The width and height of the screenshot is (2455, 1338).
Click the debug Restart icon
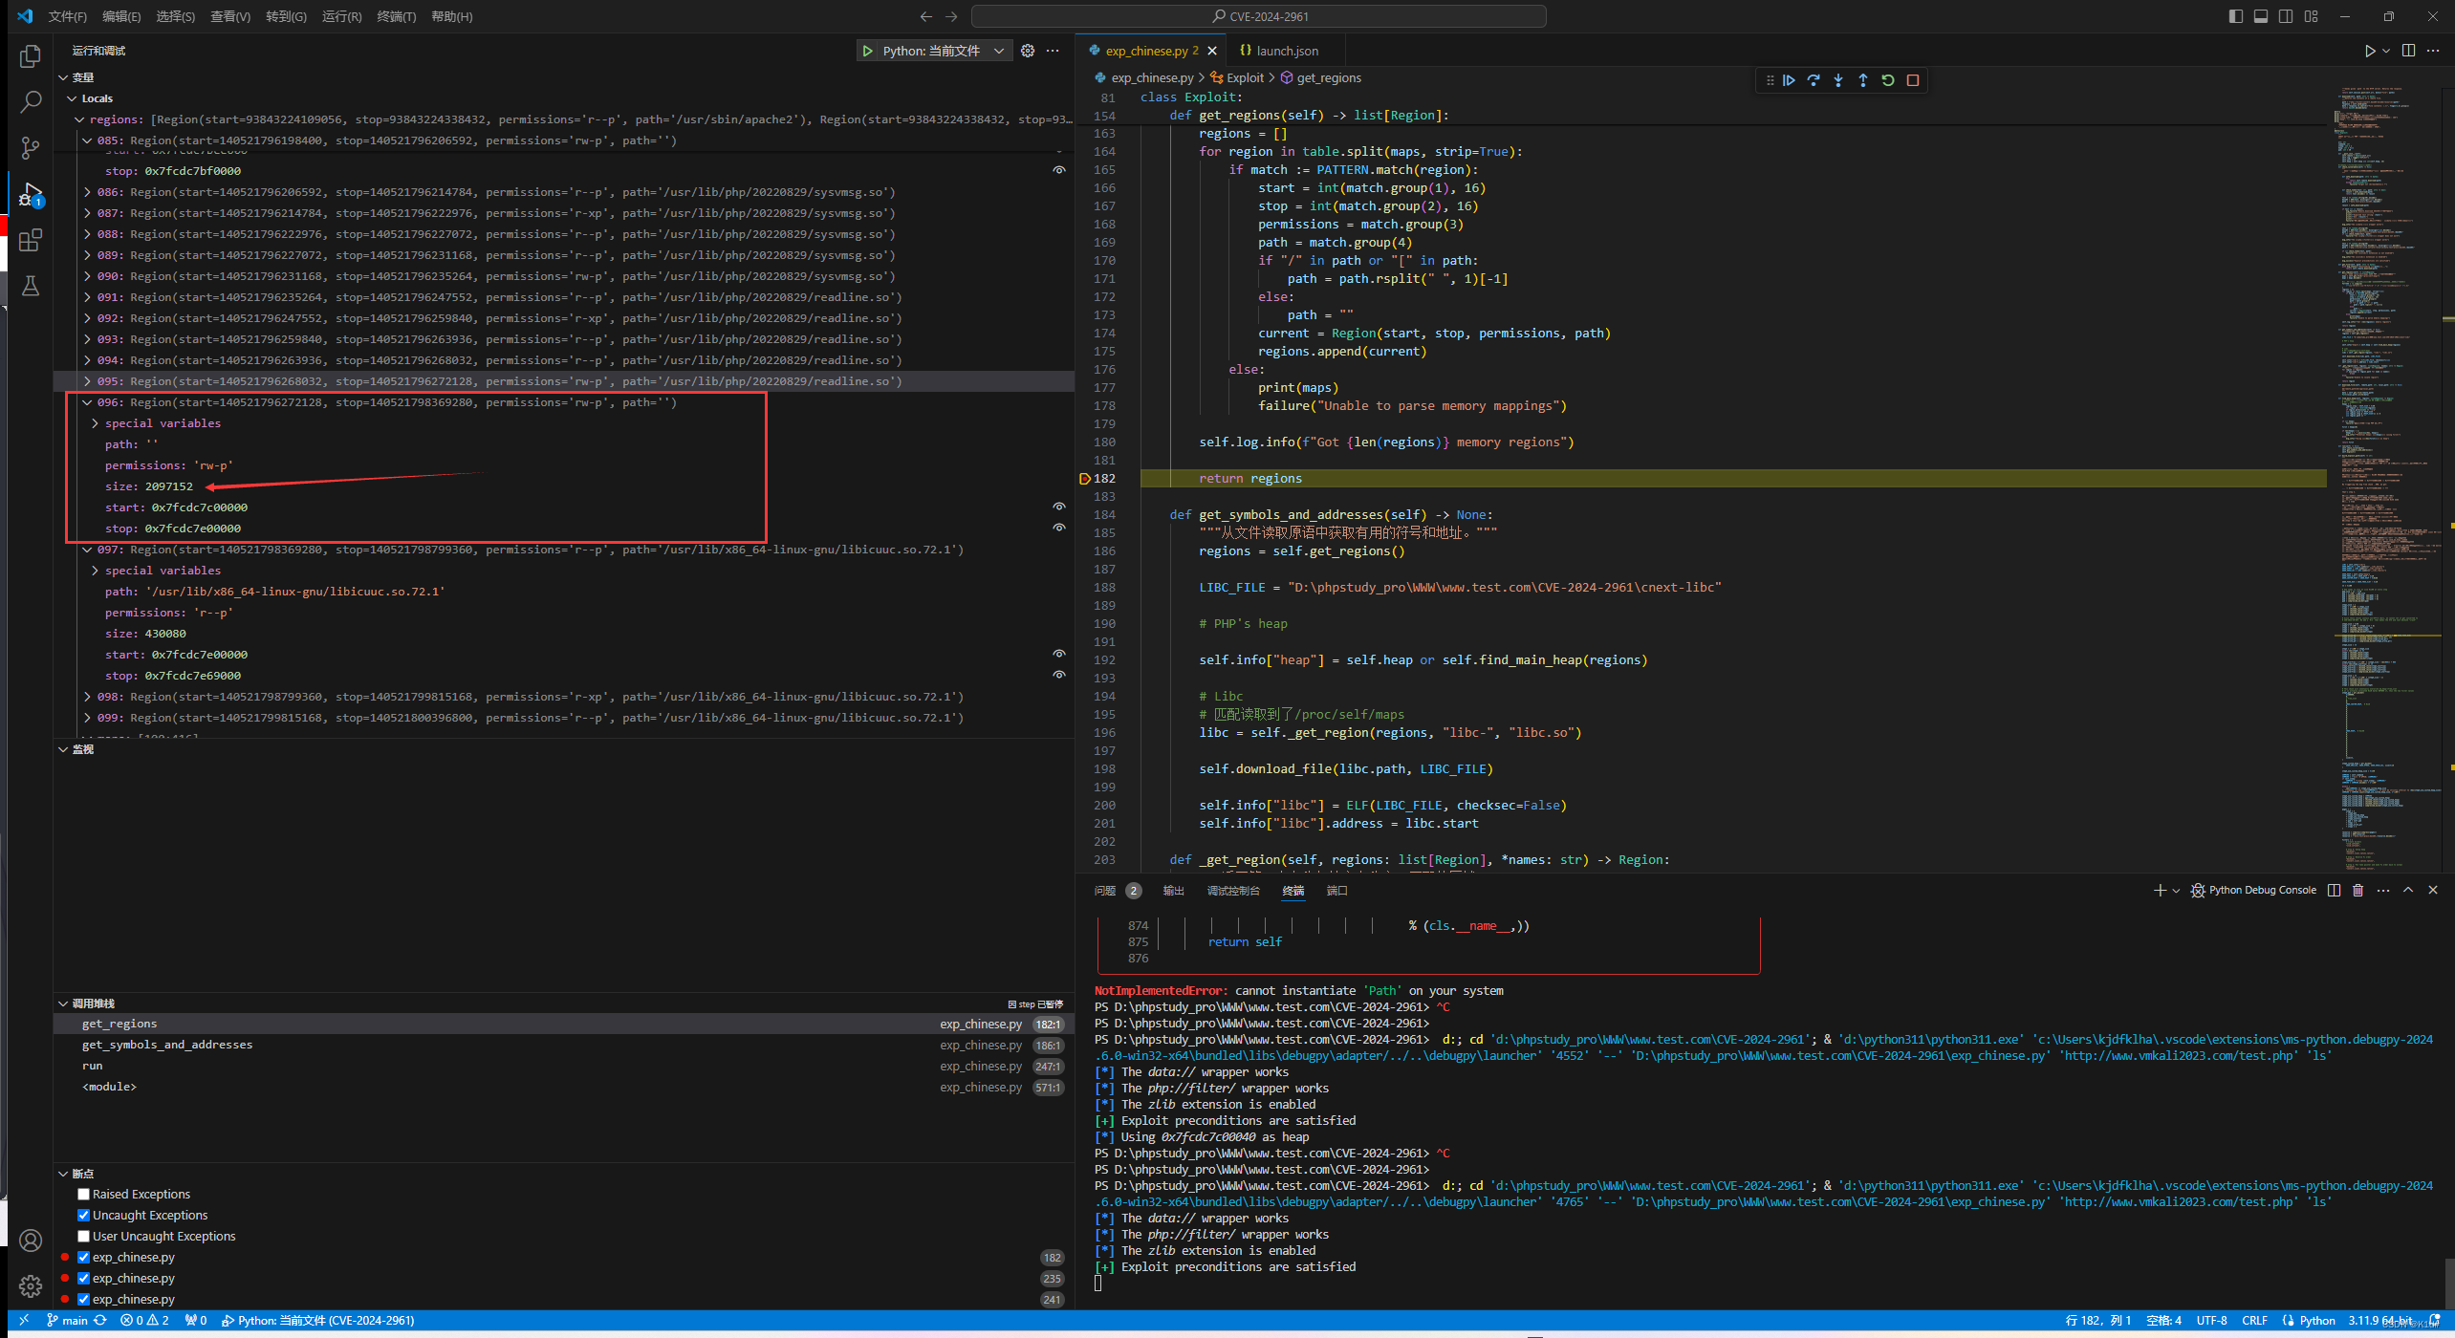pyautogui.click(x=1888, y=80)
